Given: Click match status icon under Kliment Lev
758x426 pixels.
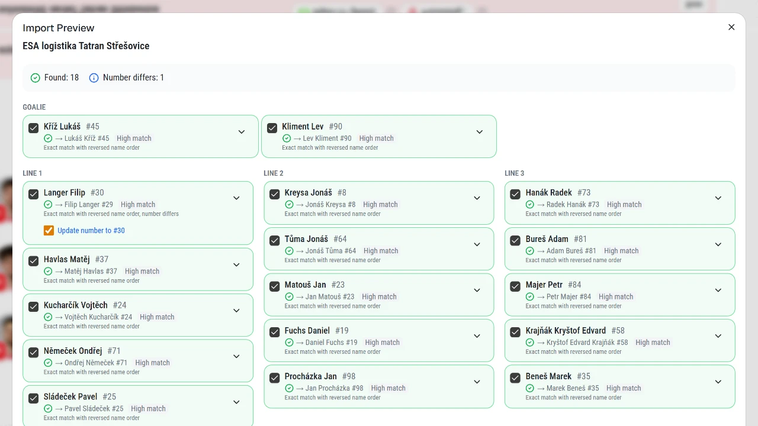Looking at the screenshot, I should click(x=287, y=138).
